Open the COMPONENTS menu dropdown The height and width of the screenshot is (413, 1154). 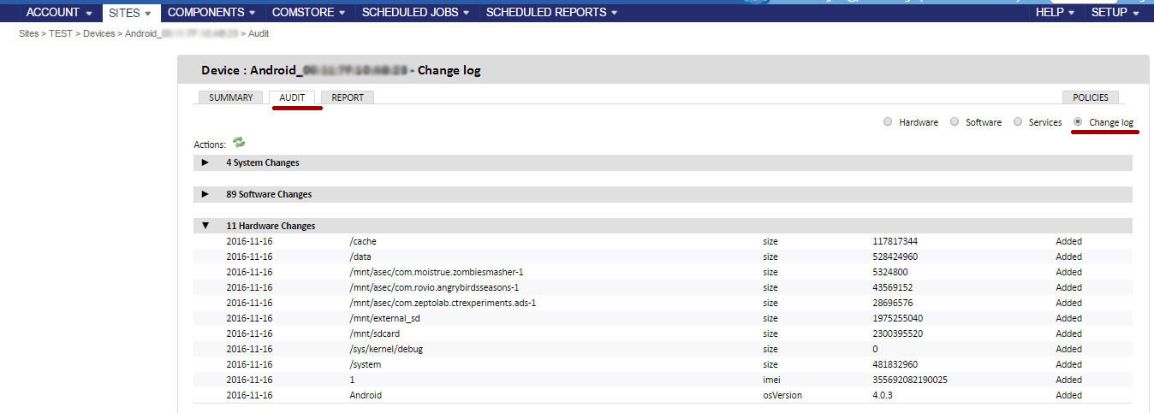[211, 13]
